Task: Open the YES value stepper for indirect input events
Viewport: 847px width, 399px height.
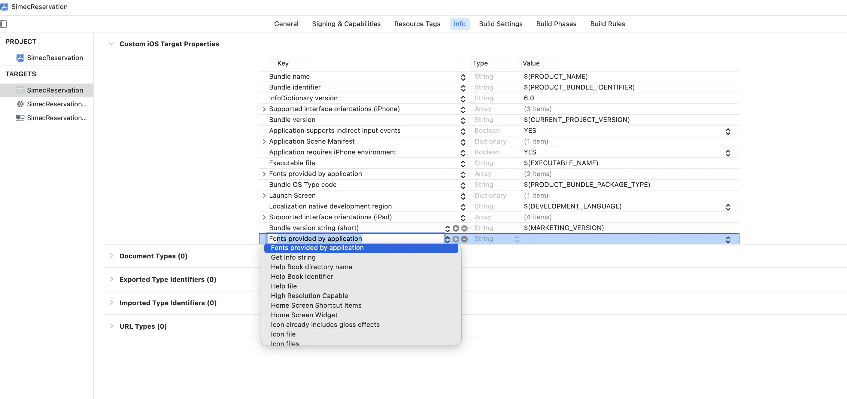Action: 728,131
